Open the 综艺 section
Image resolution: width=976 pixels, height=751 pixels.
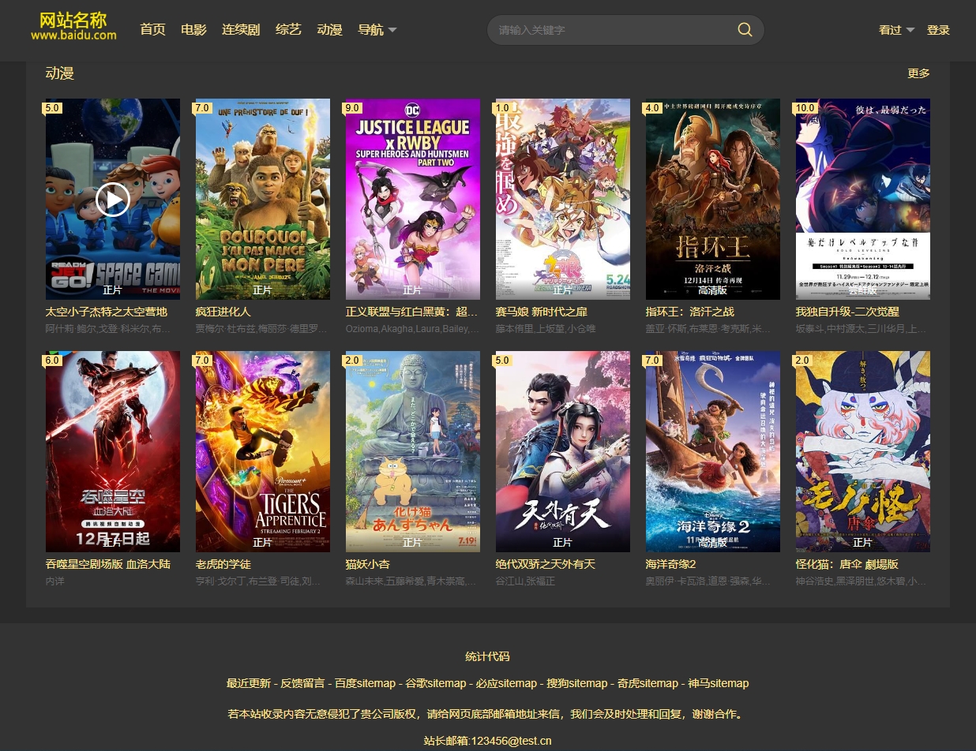[x=288, y=30]
